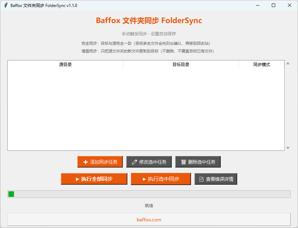298x228 pixels.
Task: Minimize the FolderSync window
Action: click(x=258, y=5)
